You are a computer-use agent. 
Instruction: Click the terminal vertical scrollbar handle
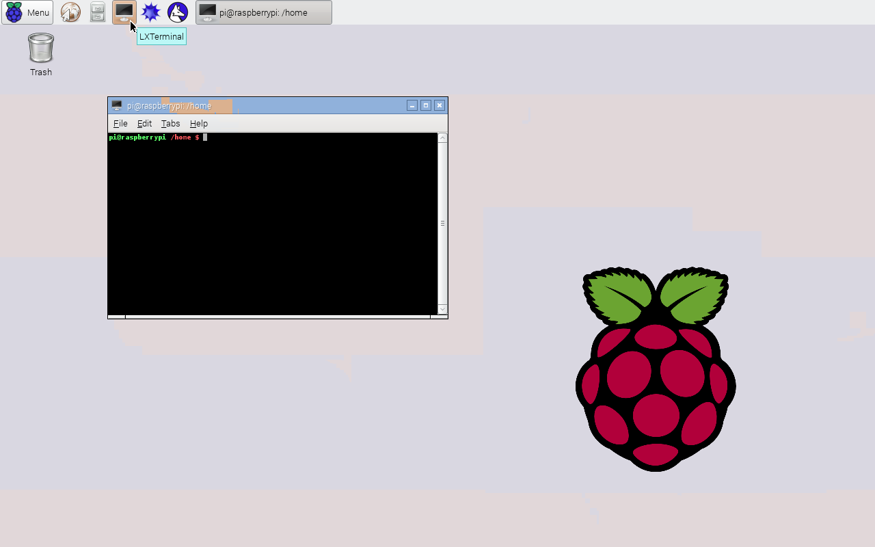pos(442,224)
